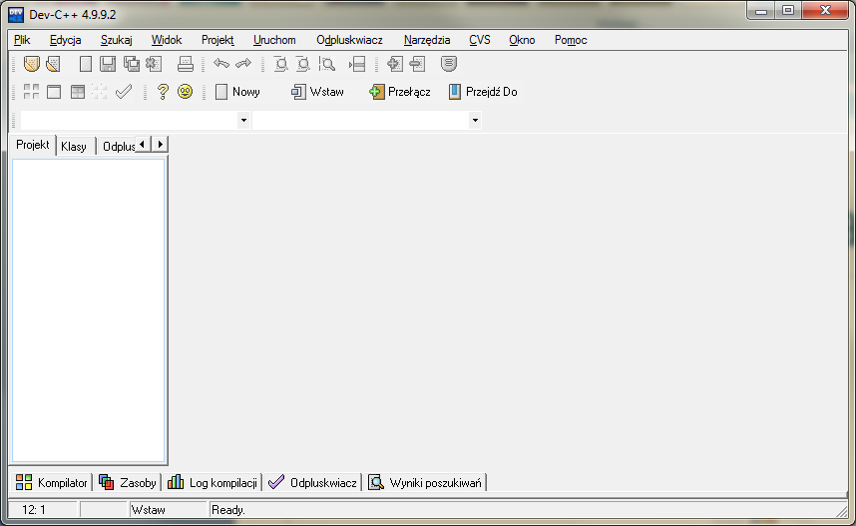Click the Run window toolbar icon
The image size is (856, 526).
pyautogui.click(x=54, y=91)
